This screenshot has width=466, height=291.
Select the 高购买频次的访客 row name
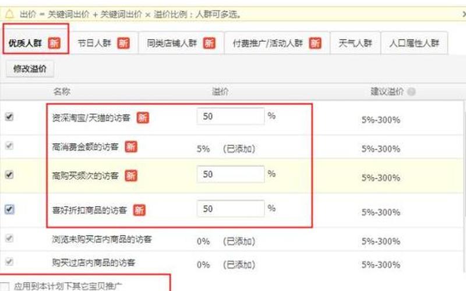[x=85, y=176]
